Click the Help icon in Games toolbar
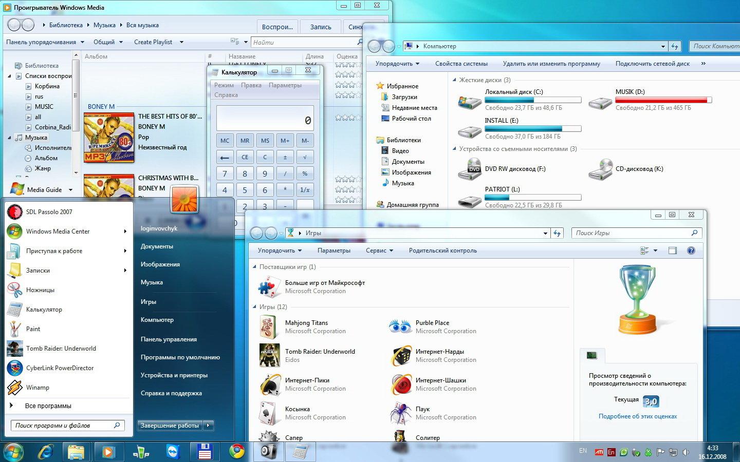Image resolution: width=740 pixels, height=462 pixels. point(691,251)
